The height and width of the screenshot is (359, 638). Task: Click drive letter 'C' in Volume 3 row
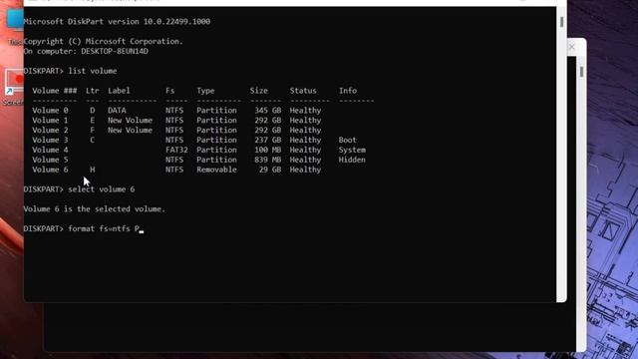point(93,140)
